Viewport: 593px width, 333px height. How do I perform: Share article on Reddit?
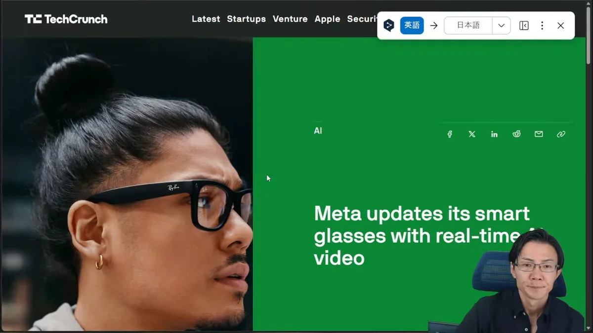click(x=516, y=134)
